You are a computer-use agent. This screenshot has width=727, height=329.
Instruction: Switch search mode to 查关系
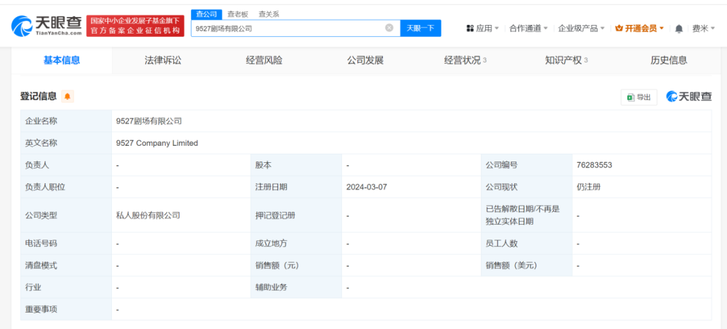coord(268,14)
